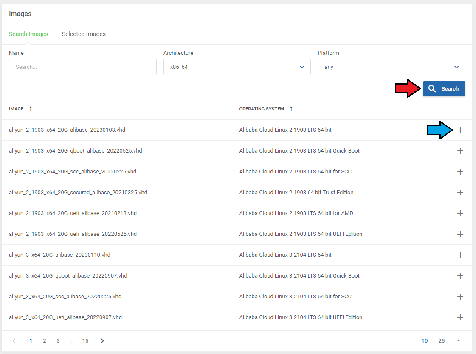
Task: Click 'Alibaba Cloud Linux 2.1903 LTS 64 bit Quick Boot'
Action: point(299,151)
